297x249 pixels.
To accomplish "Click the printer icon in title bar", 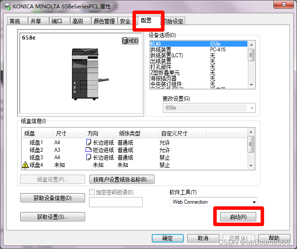I will coord(7,7).
